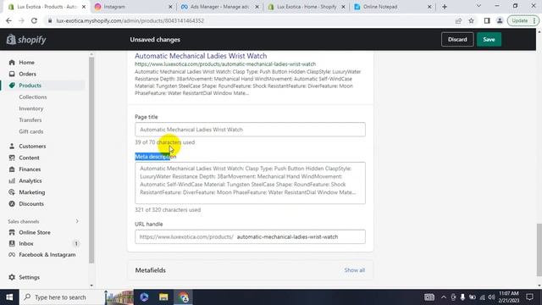Open Collections submenu item
This screenshot has height=305, width=542.
point(33,97)
